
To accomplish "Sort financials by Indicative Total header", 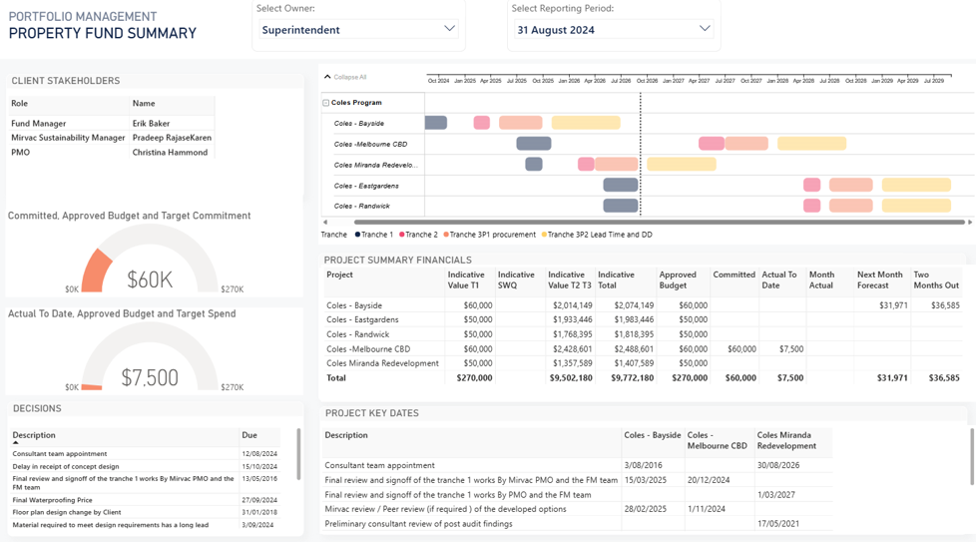I will [x=616, y=280].
